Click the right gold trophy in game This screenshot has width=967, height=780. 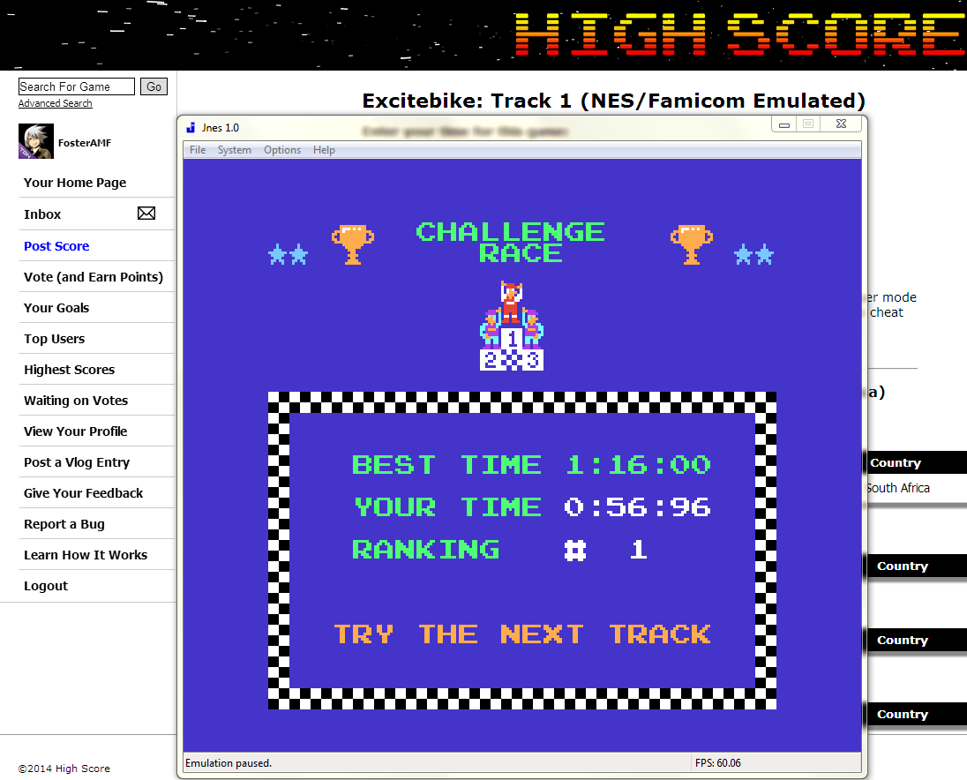691,244
